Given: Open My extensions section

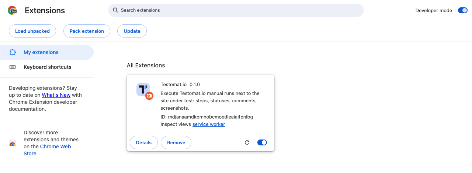Looking at the screenshot, I should tap(47, 52).
